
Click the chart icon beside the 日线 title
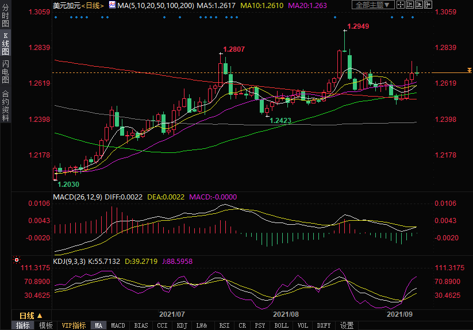[x=110, y=5]
